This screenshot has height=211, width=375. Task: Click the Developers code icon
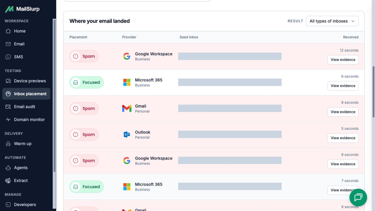pos(8,205)
